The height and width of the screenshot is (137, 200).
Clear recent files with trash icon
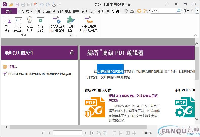pyautogui.click(x=72, y=53)
